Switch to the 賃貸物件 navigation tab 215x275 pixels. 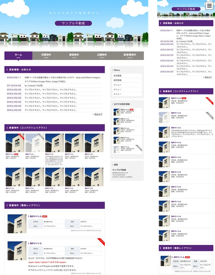tap(74, 56)
